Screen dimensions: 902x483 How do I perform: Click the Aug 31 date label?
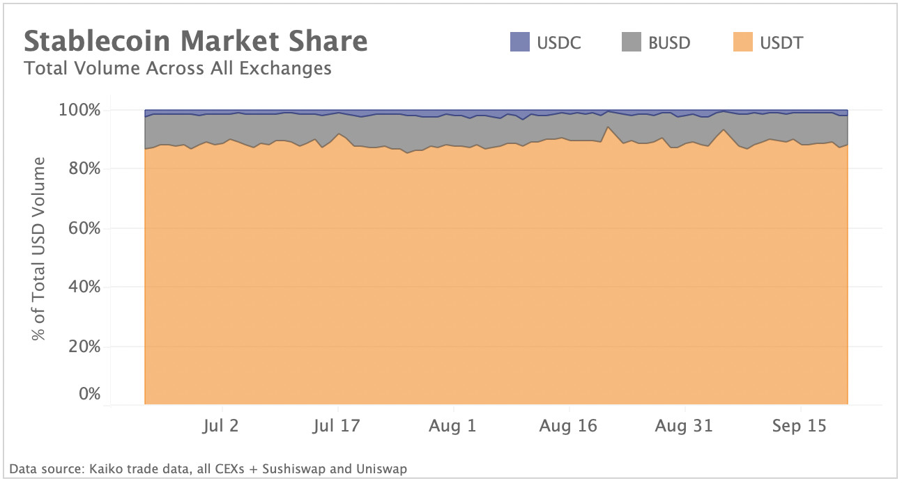[684, 426]
